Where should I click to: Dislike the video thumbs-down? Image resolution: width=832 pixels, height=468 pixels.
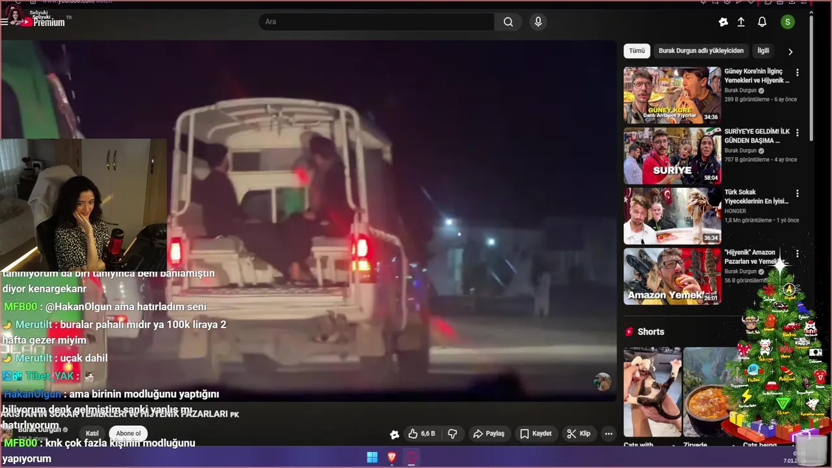click(x=453, y=434)
